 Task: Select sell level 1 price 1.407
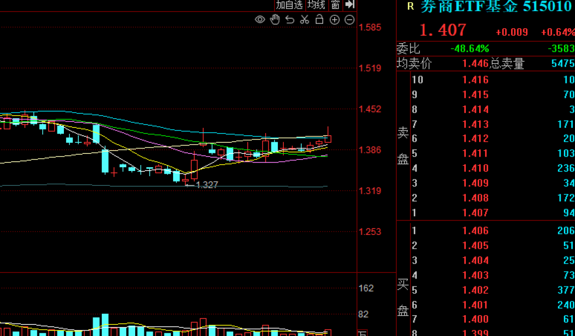tap(475, 213)
